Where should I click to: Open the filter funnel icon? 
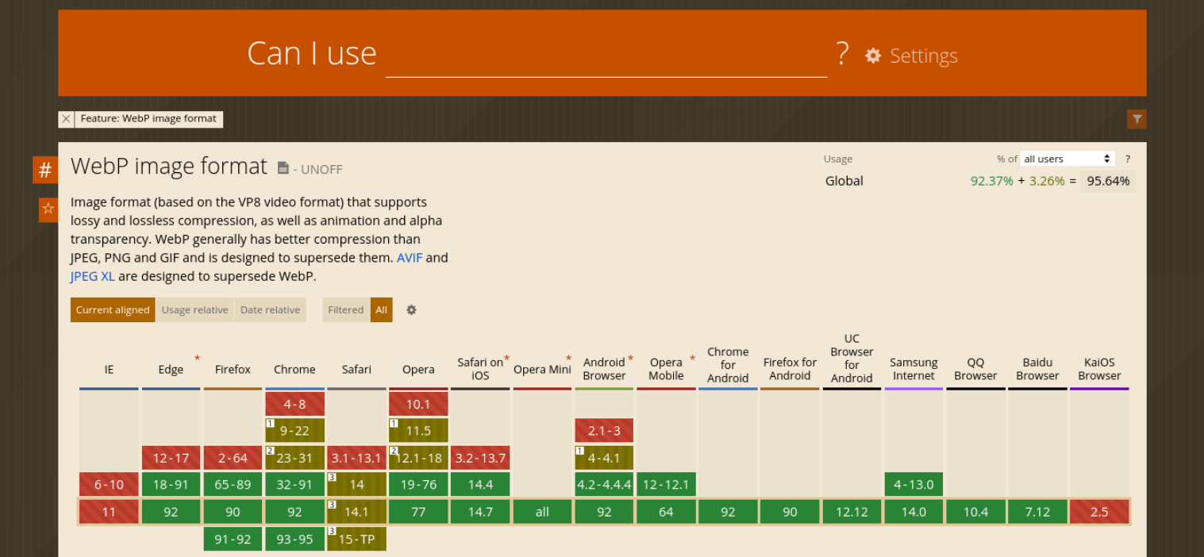coord(1137,119)
